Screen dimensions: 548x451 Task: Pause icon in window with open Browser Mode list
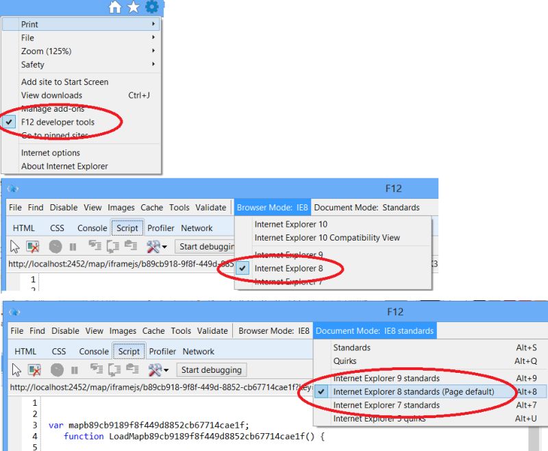coord(73,247)
